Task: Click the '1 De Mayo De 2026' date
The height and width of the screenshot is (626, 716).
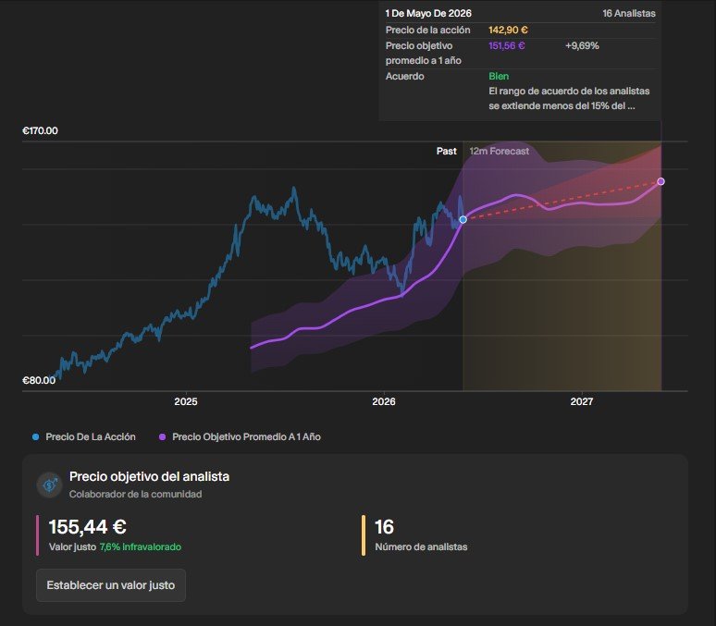Action: tap(428, 13)
